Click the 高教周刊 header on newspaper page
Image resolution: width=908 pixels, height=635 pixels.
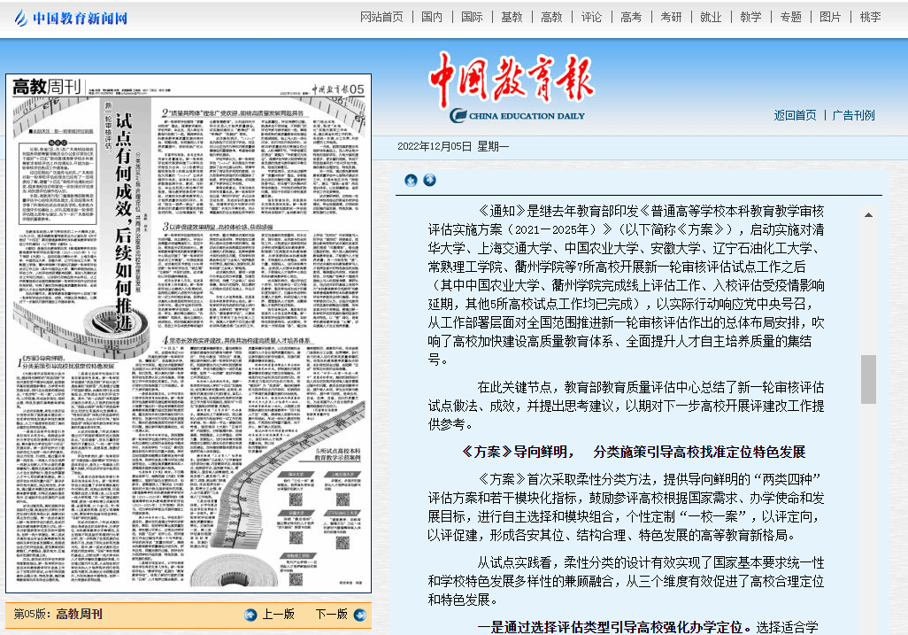pyautogui.click(x=46, y=87)
